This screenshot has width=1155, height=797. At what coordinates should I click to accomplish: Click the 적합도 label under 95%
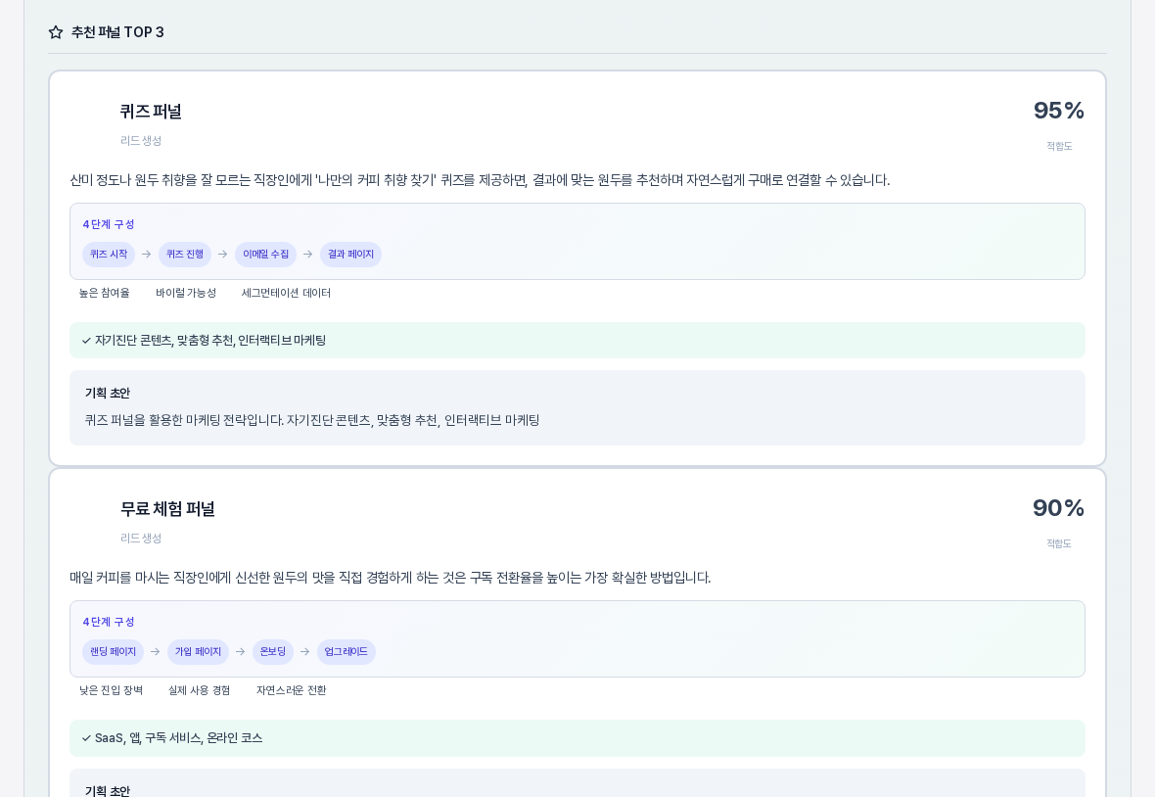pos(1059,147)
